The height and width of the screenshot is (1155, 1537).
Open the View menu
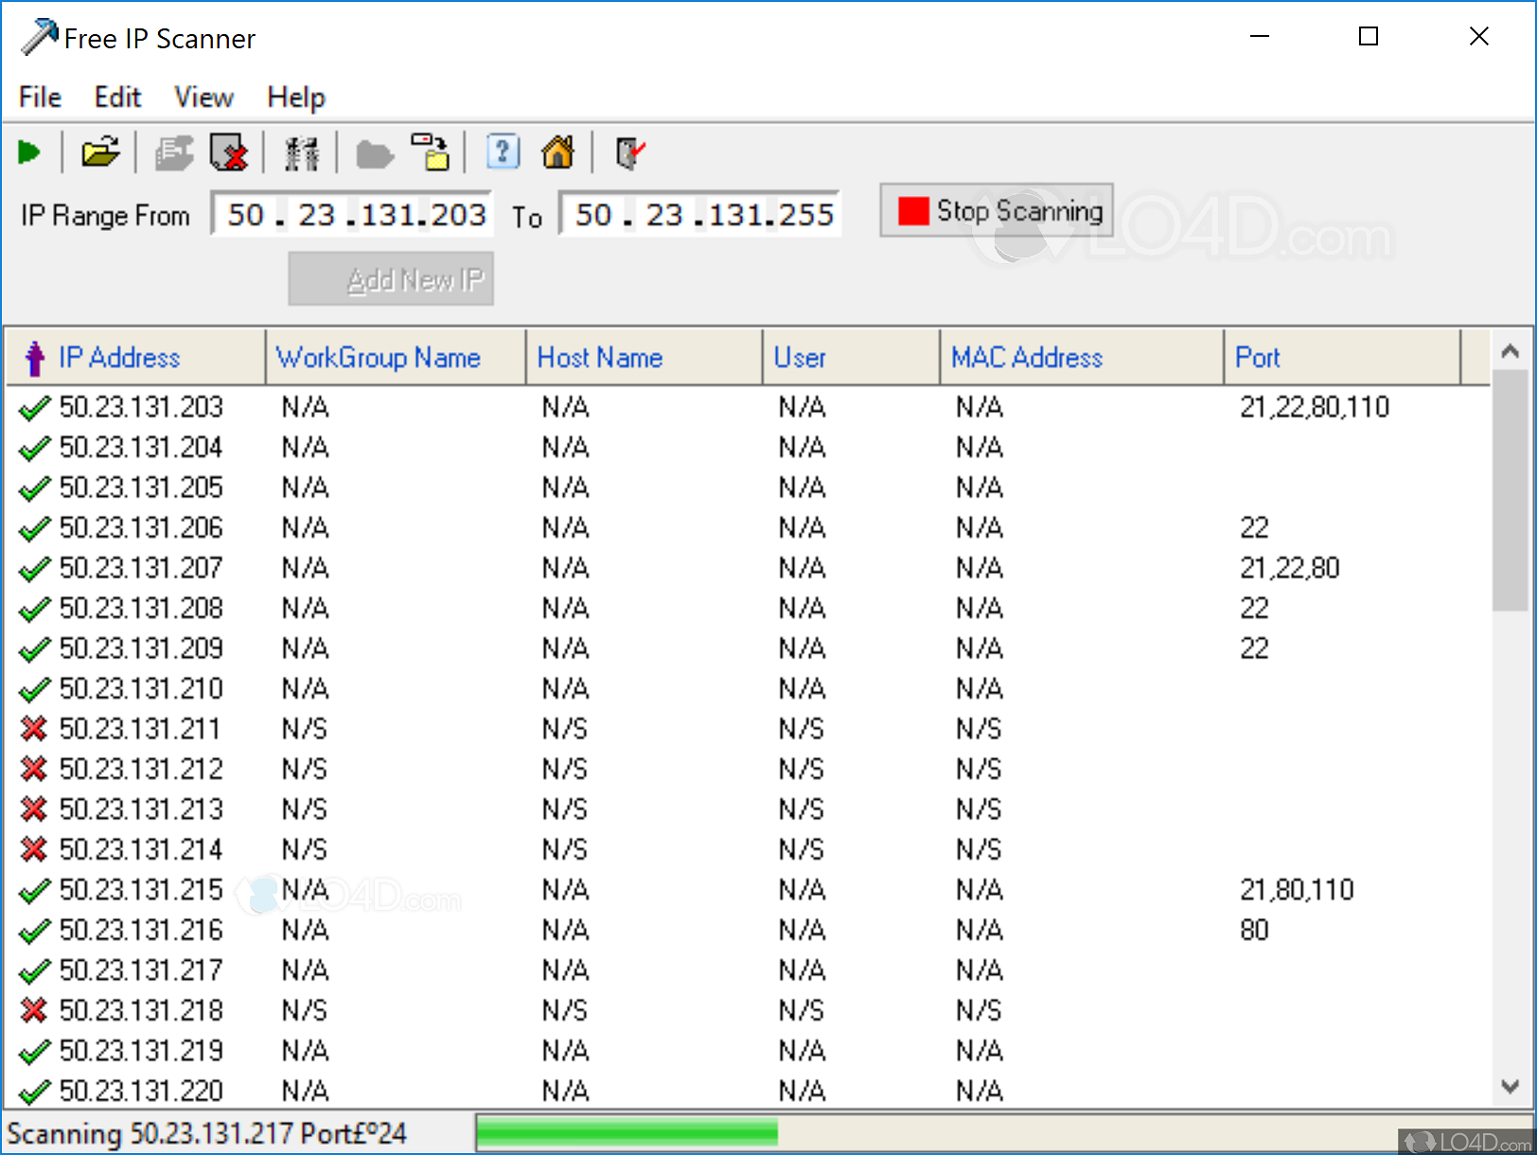coord(203,97)
